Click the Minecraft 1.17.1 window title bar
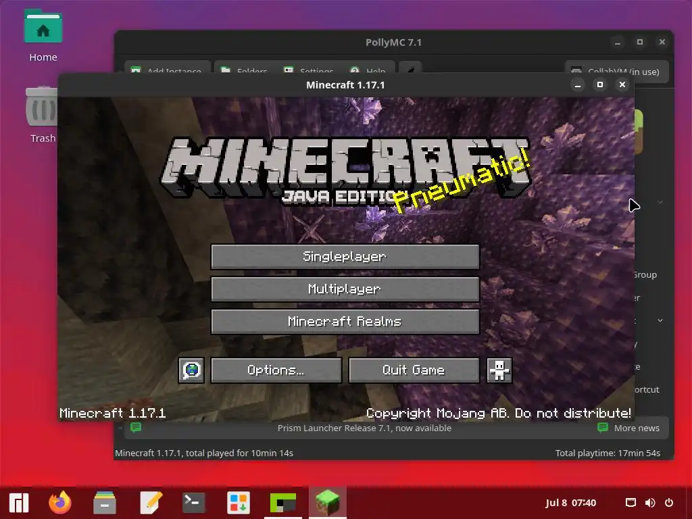 (x=345, y=84)
